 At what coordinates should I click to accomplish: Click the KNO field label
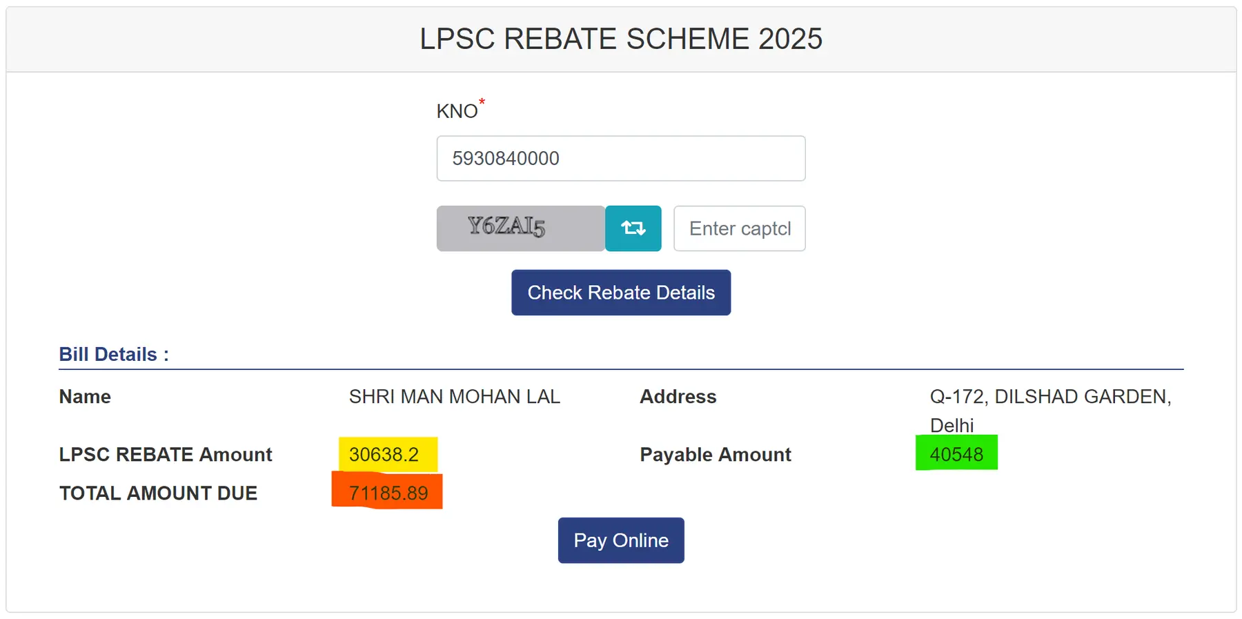point(457,112)
